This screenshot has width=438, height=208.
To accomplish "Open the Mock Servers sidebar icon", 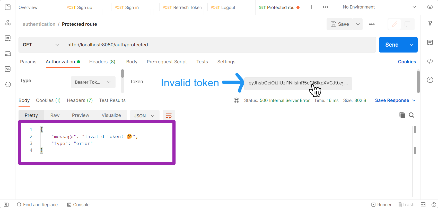I will pyautogui.click(x=8, y=54).
